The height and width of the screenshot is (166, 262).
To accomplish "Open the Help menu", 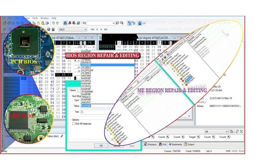I will [54, 18].
